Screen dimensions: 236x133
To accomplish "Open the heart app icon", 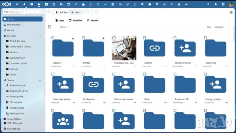I will (x=157, y=4).
